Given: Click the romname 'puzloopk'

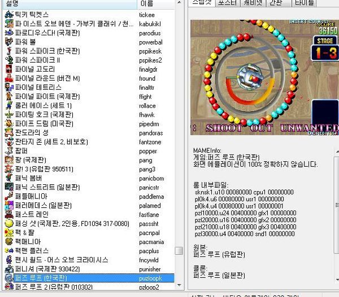Looking at the screenshot, I should pyautogui.click(x=150, y=278).
